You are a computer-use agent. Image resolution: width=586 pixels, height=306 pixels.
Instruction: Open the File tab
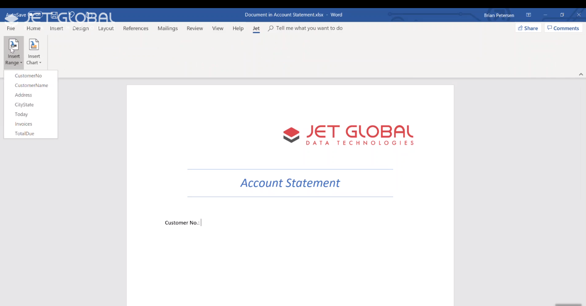pyautogui.click(x=11, y=28)
